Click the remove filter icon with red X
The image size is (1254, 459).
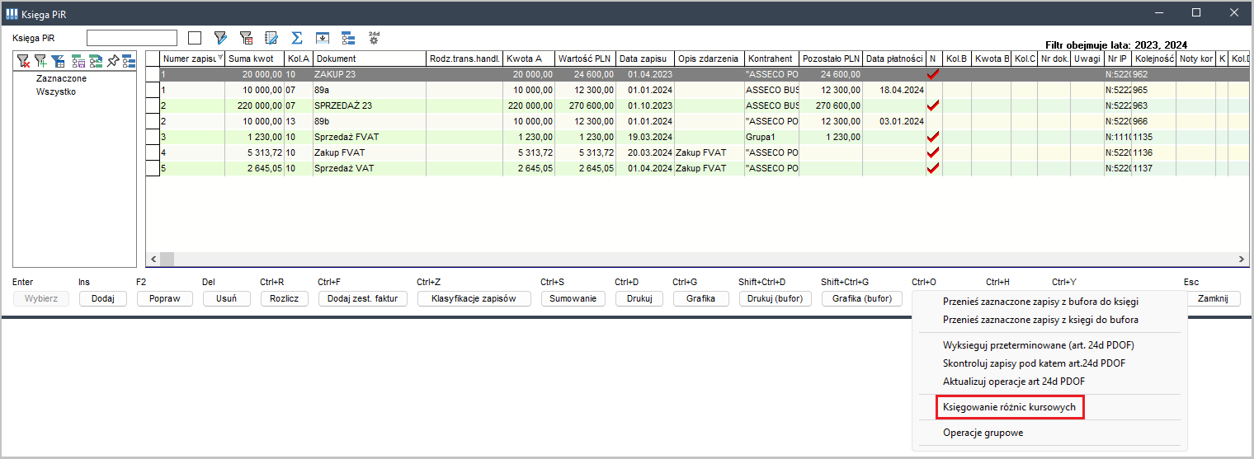point(23,60)
